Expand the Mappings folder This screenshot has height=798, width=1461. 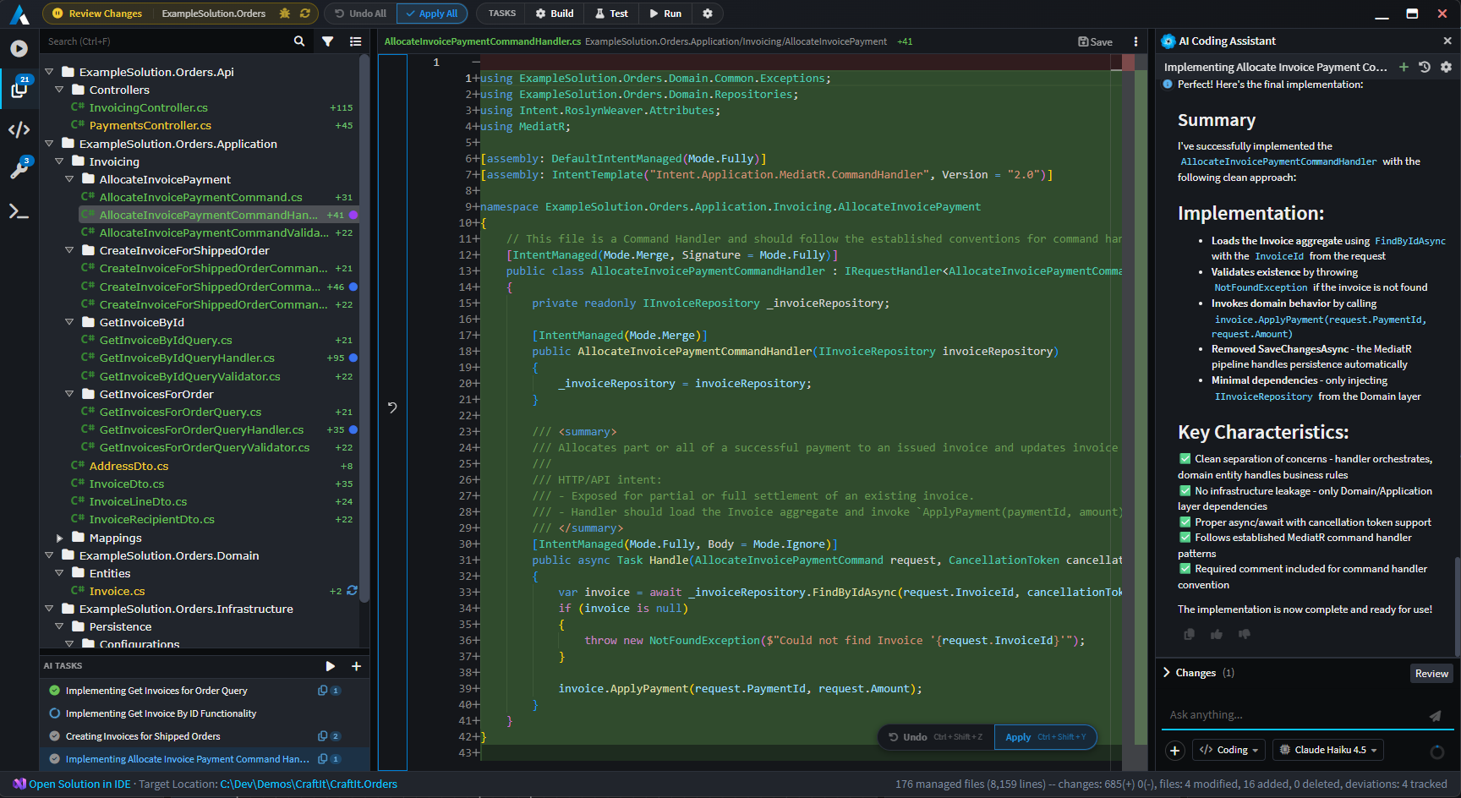click(59, 538)
